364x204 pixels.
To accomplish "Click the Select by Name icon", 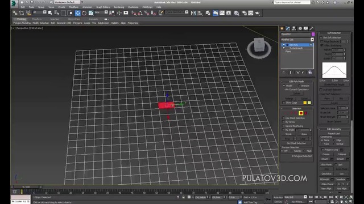I will coord(57,13).
